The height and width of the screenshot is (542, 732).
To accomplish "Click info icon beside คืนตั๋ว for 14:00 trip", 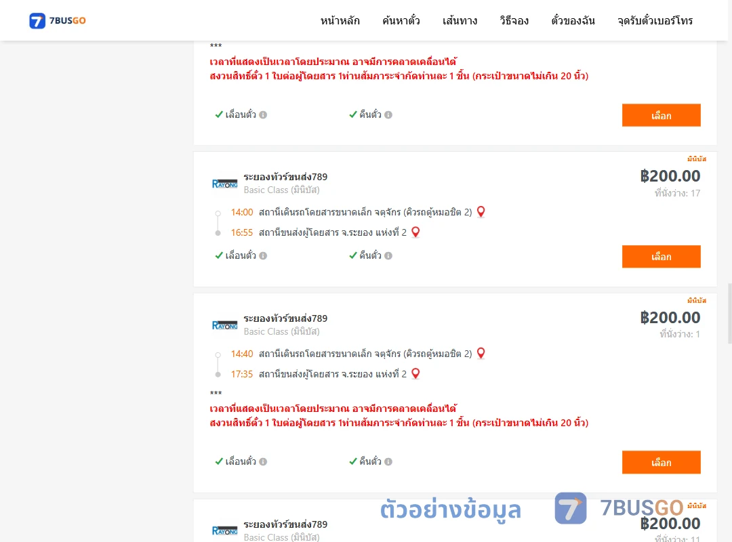I will (x=388, y=256).
